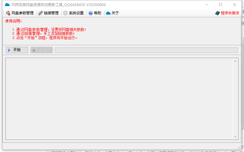Maximize the window
This screenshot has width=244, height=152.
click(221, 5)
